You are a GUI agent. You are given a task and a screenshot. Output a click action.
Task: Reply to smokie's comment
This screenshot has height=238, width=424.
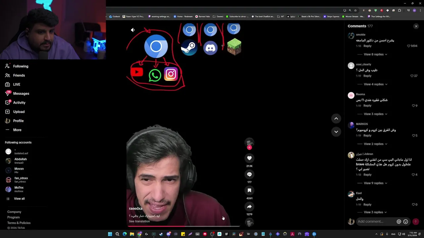367,46
